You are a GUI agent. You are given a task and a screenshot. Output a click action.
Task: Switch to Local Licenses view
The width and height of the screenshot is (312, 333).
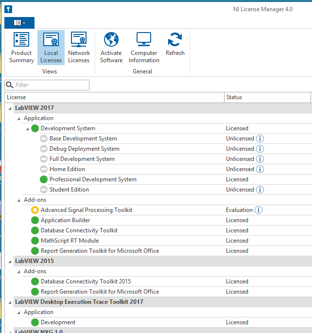click(x=51, y=48)
